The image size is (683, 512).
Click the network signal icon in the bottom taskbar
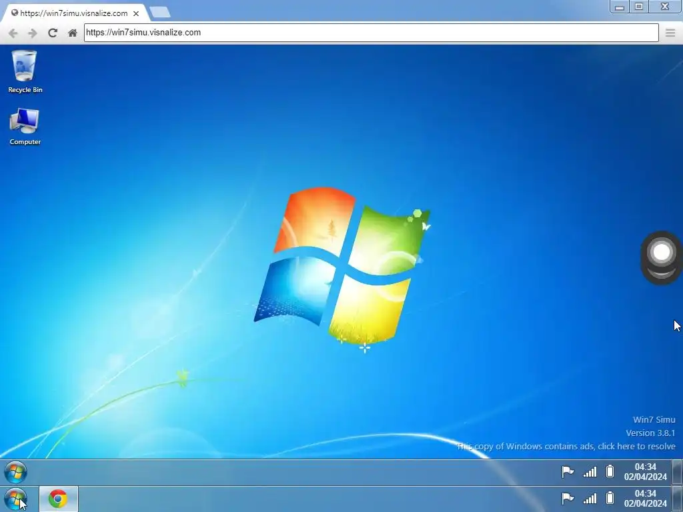(590, 499)
